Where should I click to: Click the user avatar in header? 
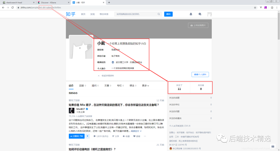209,14
